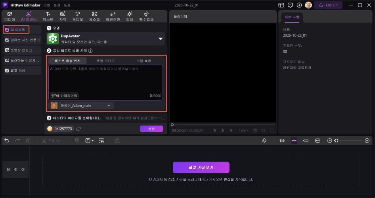Expand the DupAvatar model dropdown
The image size is (375, 198).
[x=161, y=39]
